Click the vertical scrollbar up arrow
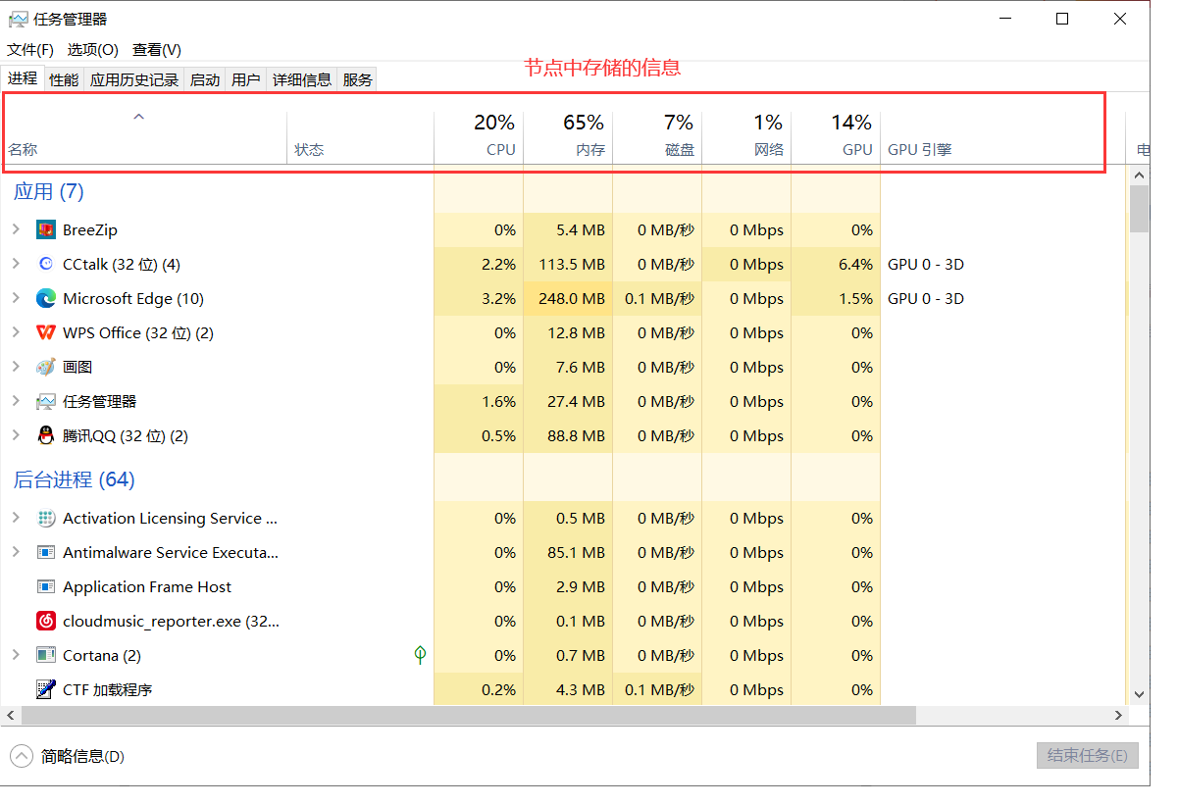Image resolution: width=1178 pixels, height=805 pixels. (1139, 175)
